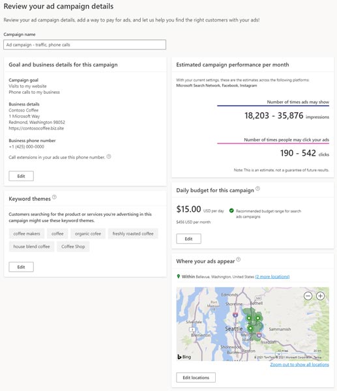
Task: Click the Redmond, Washington 98052 address line
Action: pyautogui.click(x=37, y=123)
